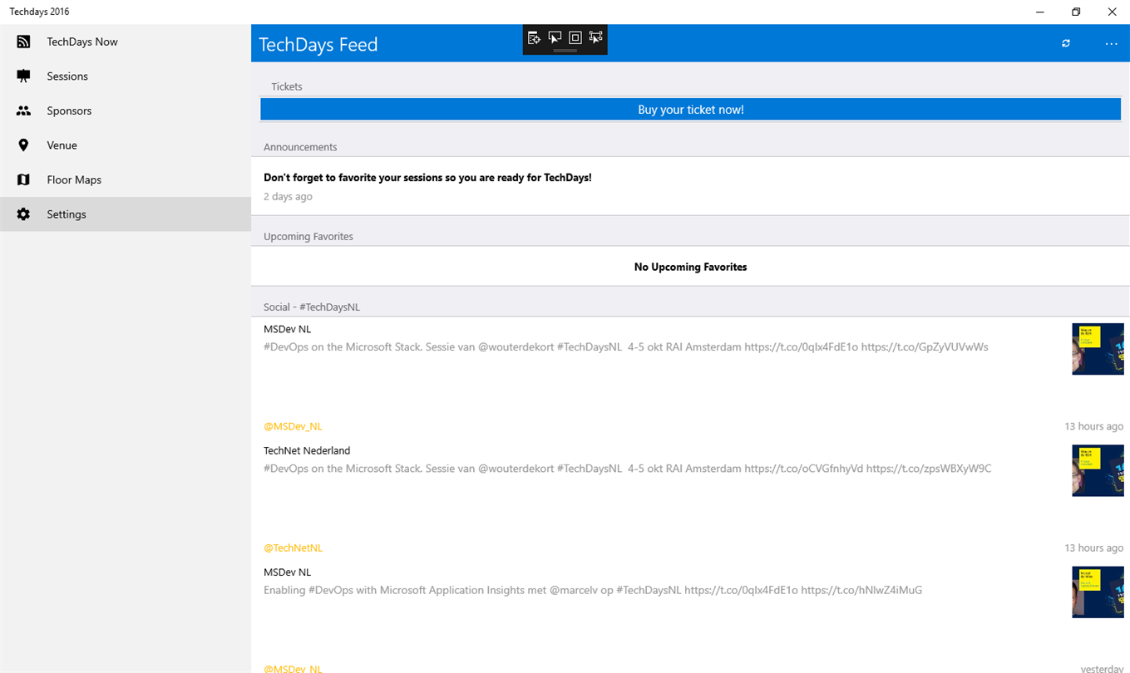The height and width of the screenshot is (673, 1130).
Task: Refresh the TechDays feed
Action: [1066, 43]
